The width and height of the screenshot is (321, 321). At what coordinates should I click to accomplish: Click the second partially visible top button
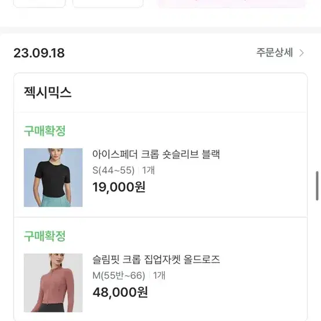click(x=108, y=3)
